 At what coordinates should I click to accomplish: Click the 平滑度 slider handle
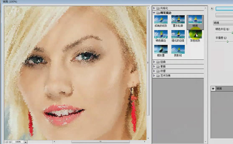pyautogui.click(x=227, y=42)
